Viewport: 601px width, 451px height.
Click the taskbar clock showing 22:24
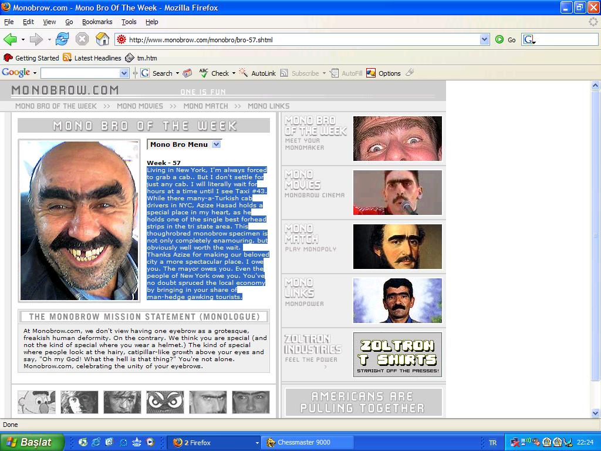pos(585,443)
